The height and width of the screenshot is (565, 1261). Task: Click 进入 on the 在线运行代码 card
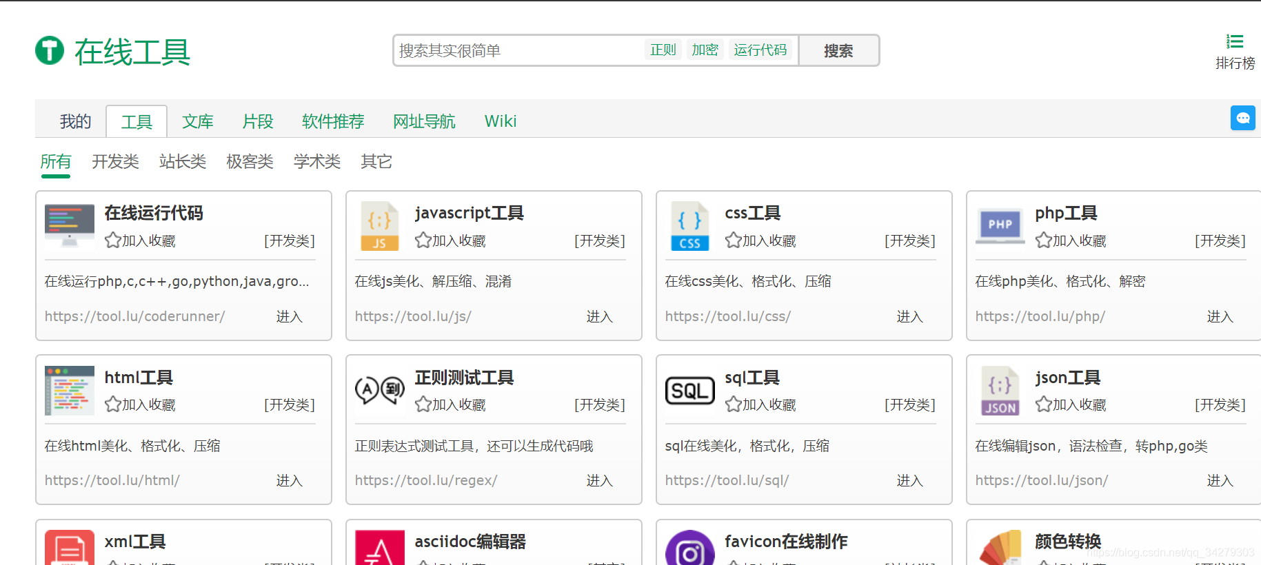290,316
